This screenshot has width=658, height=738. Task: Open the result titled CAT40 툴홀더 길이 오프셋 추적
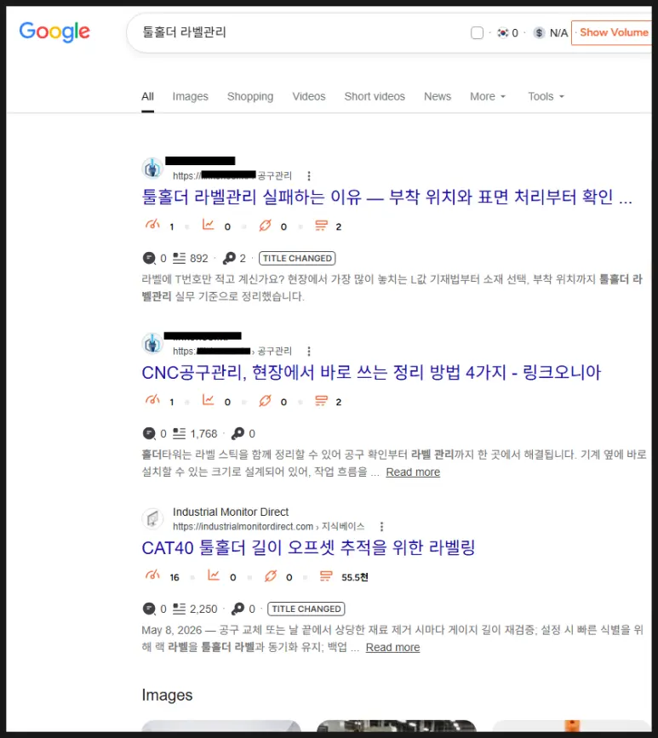308,548
